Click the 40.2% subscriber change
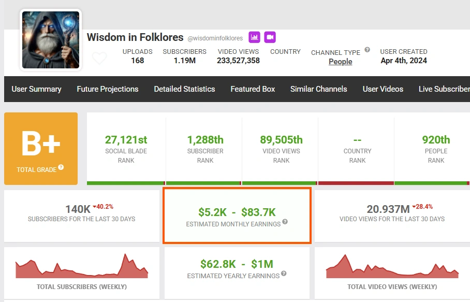Viewport: 470px width, 302px height. [x=103, y=207]
